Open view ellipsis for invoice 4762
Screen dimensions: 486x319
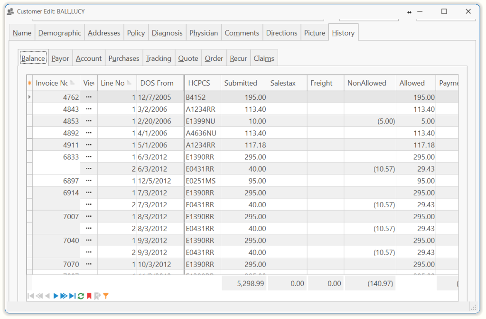(x=89, y=97)
